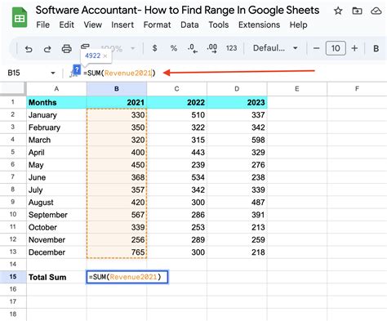
Task: Select column C header
Action: (x=177, y=89)
